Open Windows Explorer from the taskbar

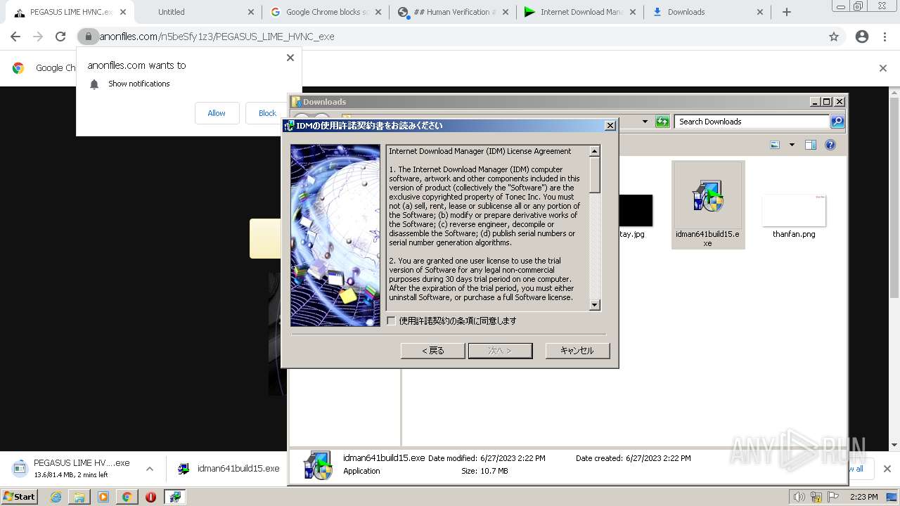(79, 497)
